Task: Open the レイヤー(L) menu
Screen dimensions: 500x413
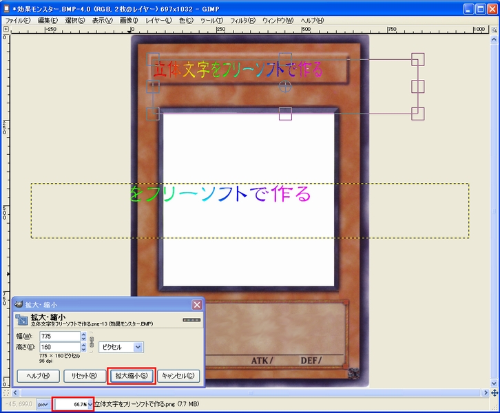Action: 158,21
